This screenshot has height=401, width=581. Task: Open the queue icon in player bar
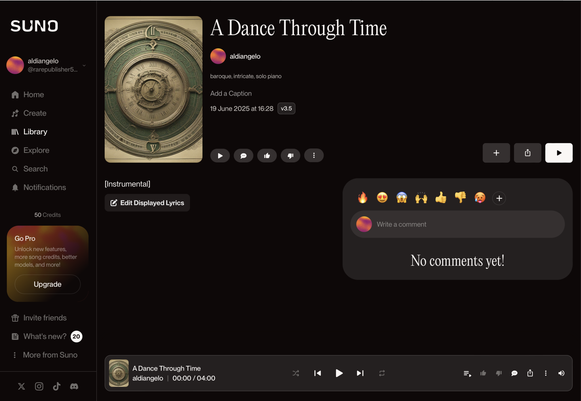(x=467, y=374)
